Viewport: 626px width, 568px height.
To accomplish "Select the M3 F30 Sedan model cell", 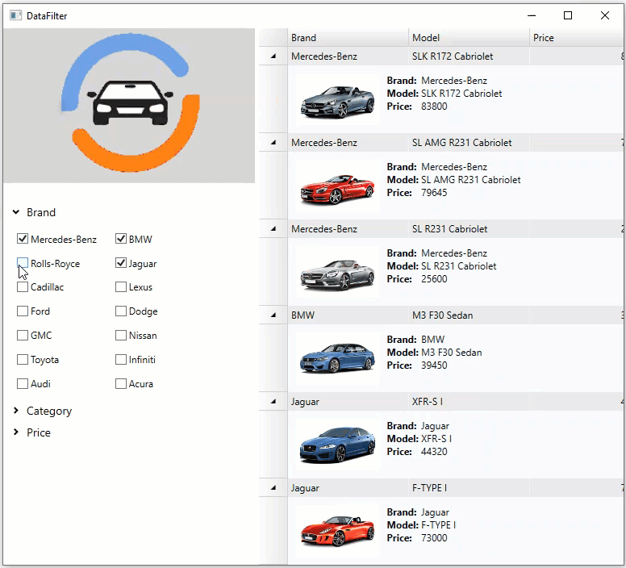I will [469, 315].
